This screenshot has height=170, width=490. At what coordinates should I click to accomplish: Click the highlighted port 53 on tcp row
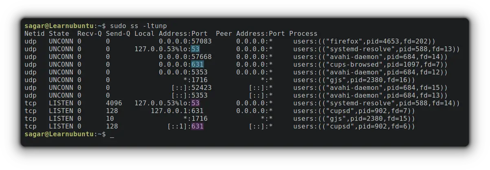[x=196, y=103]
